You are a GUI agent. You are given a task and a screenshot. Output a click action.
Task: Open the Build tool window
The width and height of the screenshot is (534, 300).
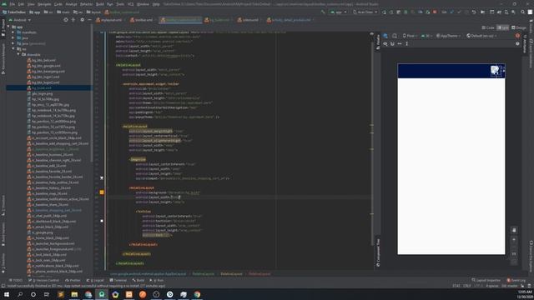(139, 280)
